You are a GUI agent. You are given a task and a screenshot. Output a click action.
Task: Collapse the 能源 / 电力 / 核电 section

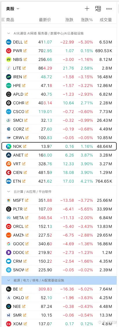click(9, 280)
